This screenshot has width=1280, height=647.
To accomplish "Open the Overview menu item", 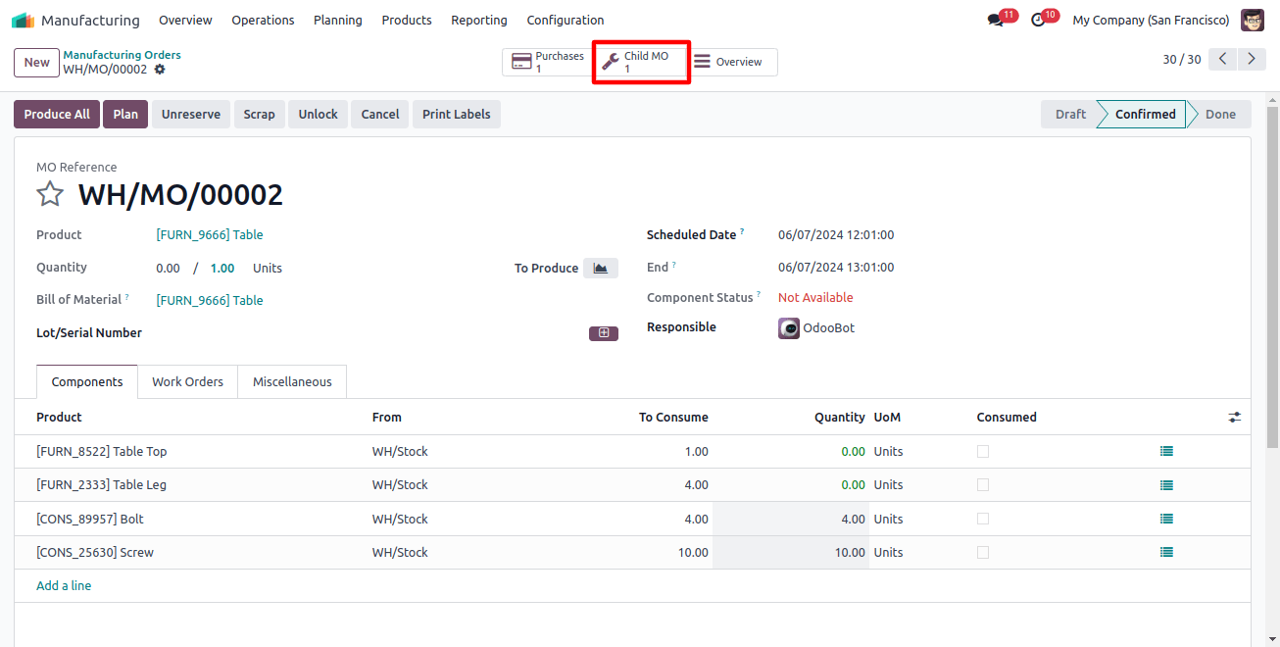I will coord(185,20).
